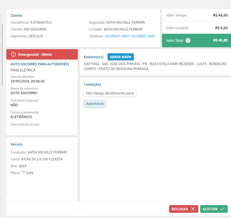Click the vehicle plate ***3J92
Screen dimensions: 231x218
coord(27,173)
